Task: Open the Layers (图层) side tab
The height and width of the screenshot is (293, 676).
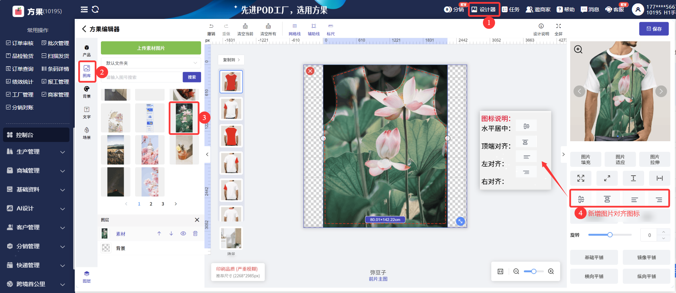Action: click(87, 277)
